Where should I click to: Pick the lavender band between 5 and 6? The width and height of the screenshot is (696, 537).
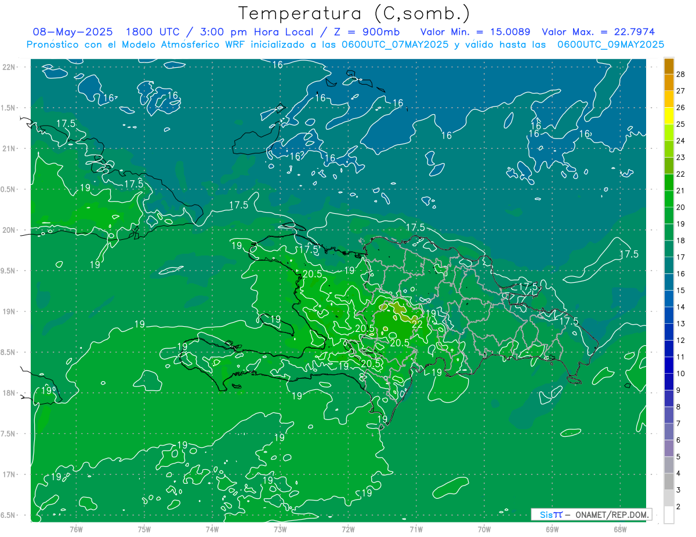click(669, 448)
